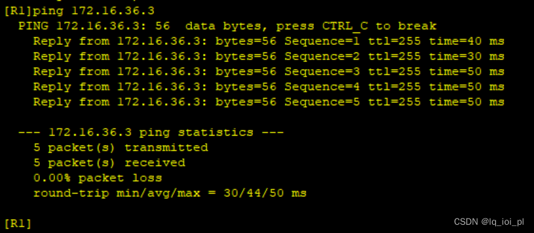Click the ping statistics header line
The height and width of the screenshot is (233, 534).
(151, 132)
